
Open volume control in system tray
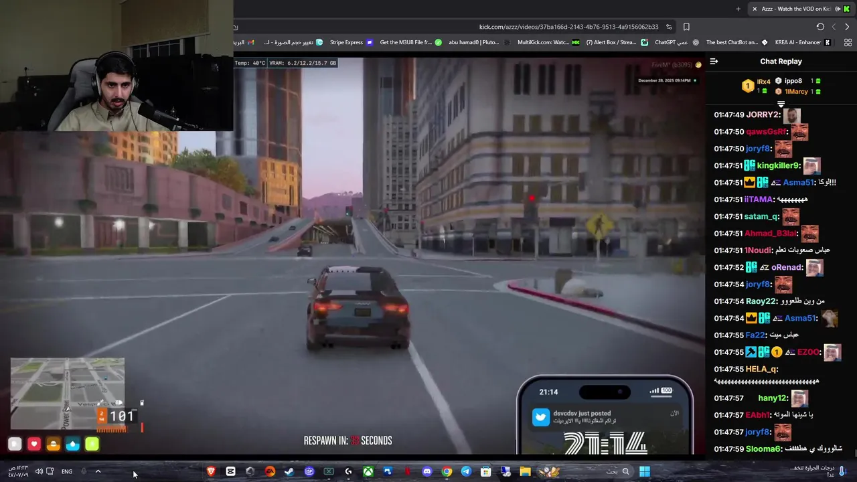pos(39,471)
